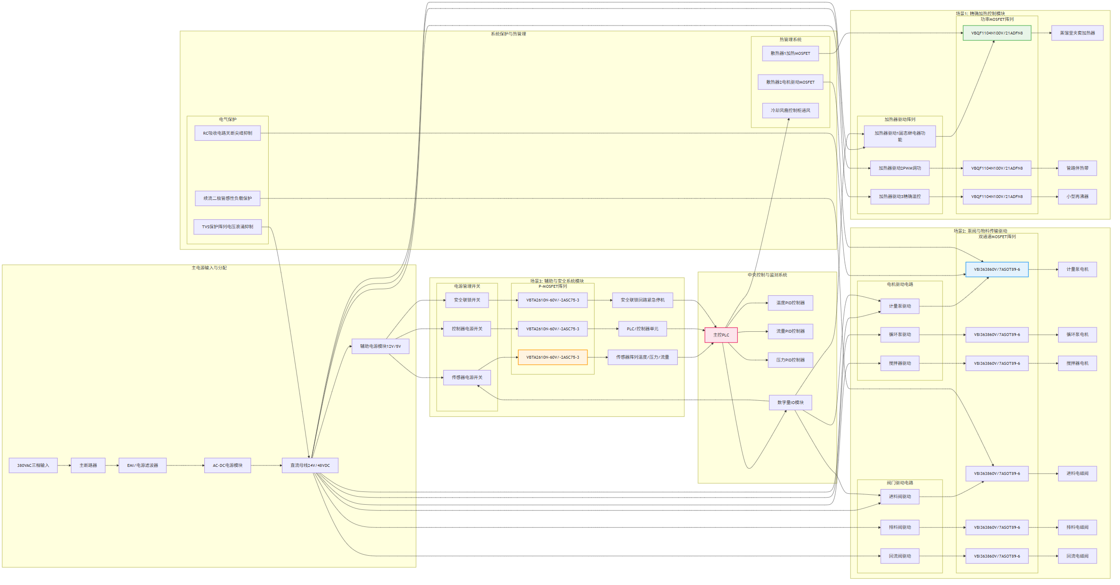
Task: Select the 'PLC/控制器单元' block
Action: tap(642, 329)
